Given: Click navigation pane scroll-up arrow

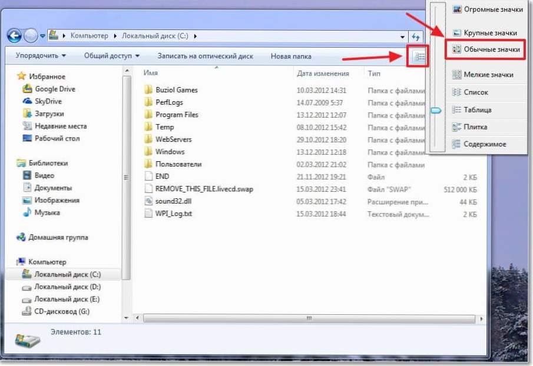Looking at the screenshot, I should coord(127,71).
